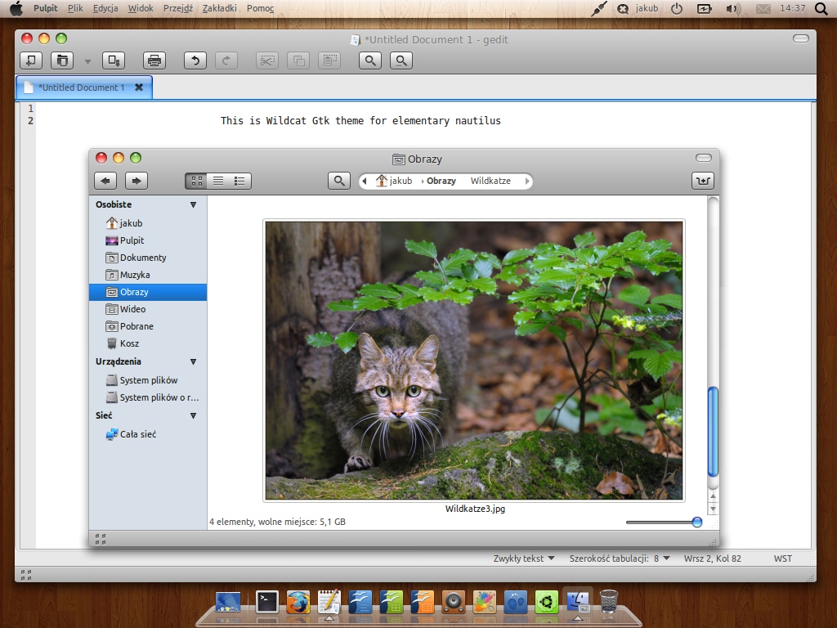
Task: Click the Paste clipboard icon in gedit
Action: click(x=329, y=61)
